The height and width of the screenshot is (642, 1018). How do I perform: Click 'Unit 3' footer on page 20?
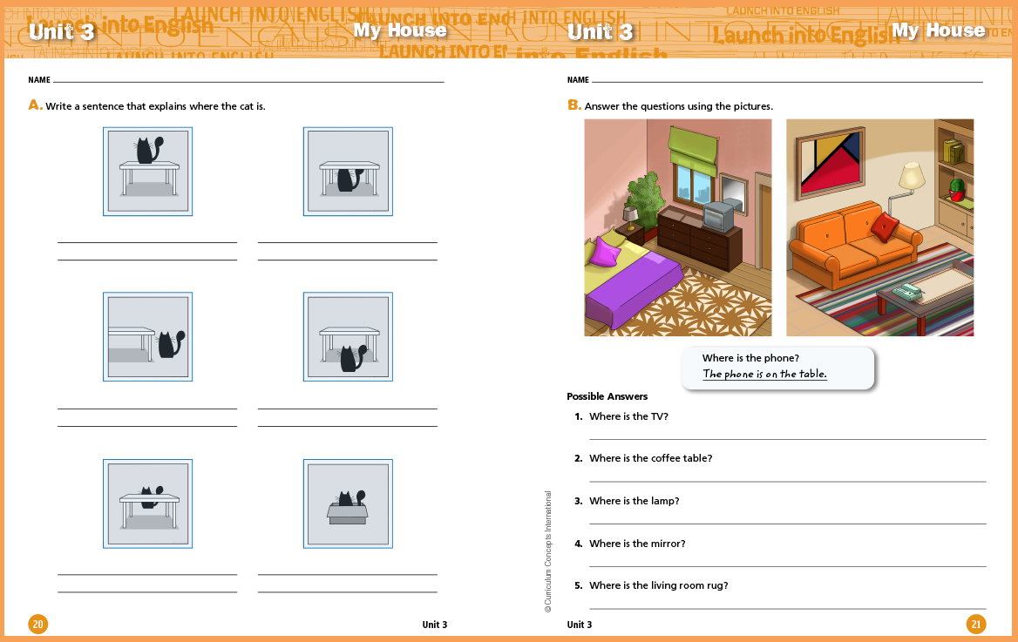click(x=434, y=625)
